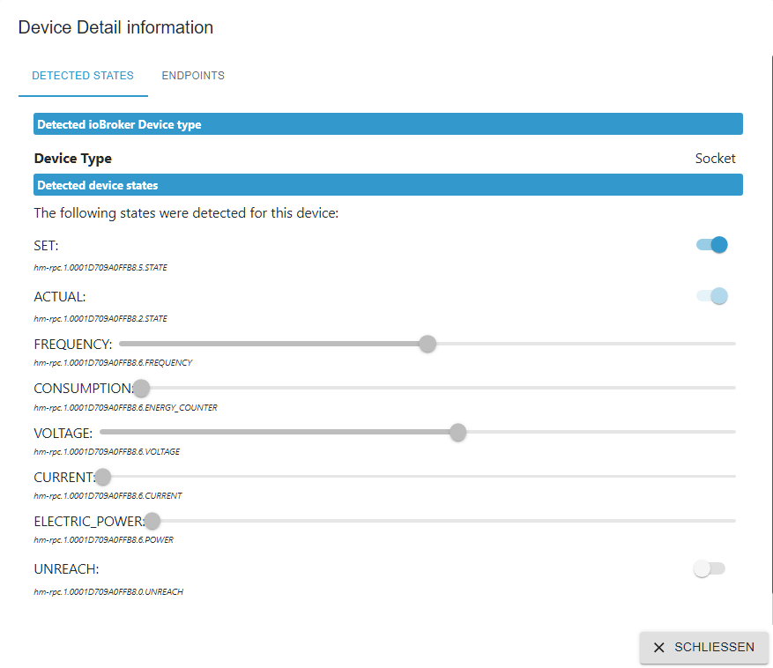Click the 6.VOLTAGE state ID text
Viewport: 773px width, 668px height.
[107, 451]
